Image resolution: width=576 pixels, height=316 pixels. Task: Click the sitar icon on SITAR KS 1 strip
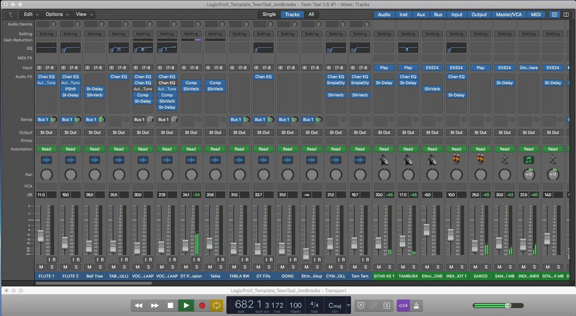click(384, 160)
